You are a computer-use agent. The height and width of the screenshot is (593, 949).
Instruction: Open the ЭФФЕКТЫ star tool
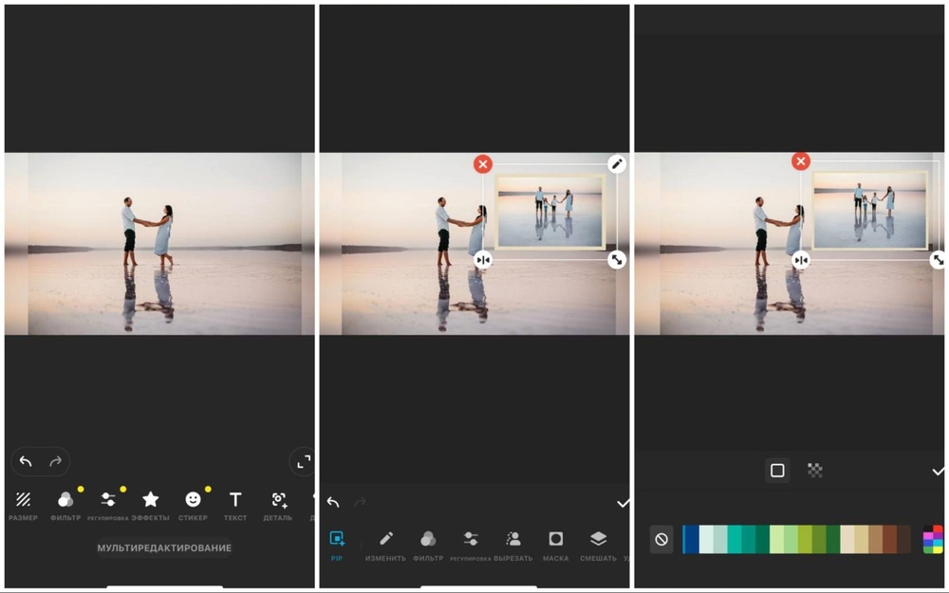pos(150,504)
